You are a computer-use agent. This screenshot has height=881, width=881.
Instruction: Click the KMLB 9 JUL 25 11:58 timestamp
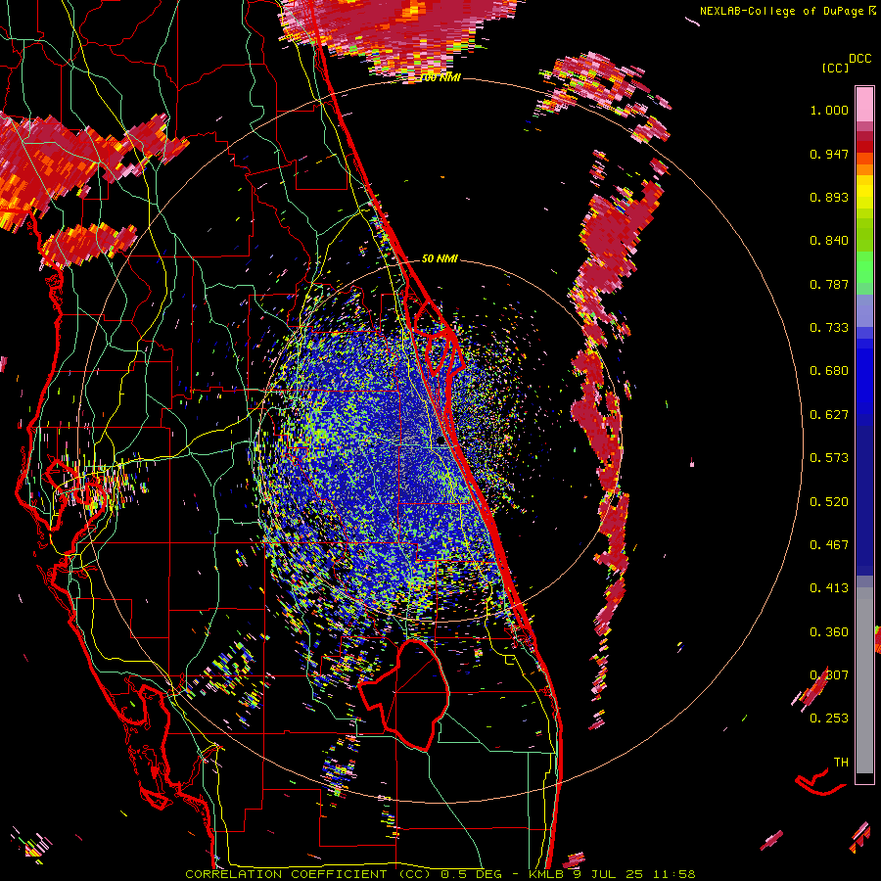click(611, 874)
